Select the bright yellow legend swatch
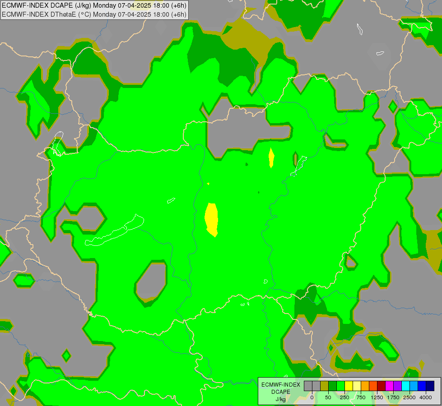 [349, 386]
